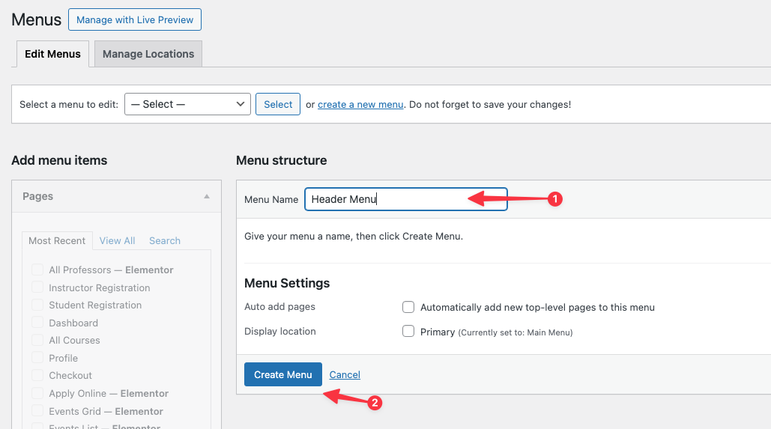Enable automatically add new top-level pages
The image size is (771, 429).
[408, 307]
